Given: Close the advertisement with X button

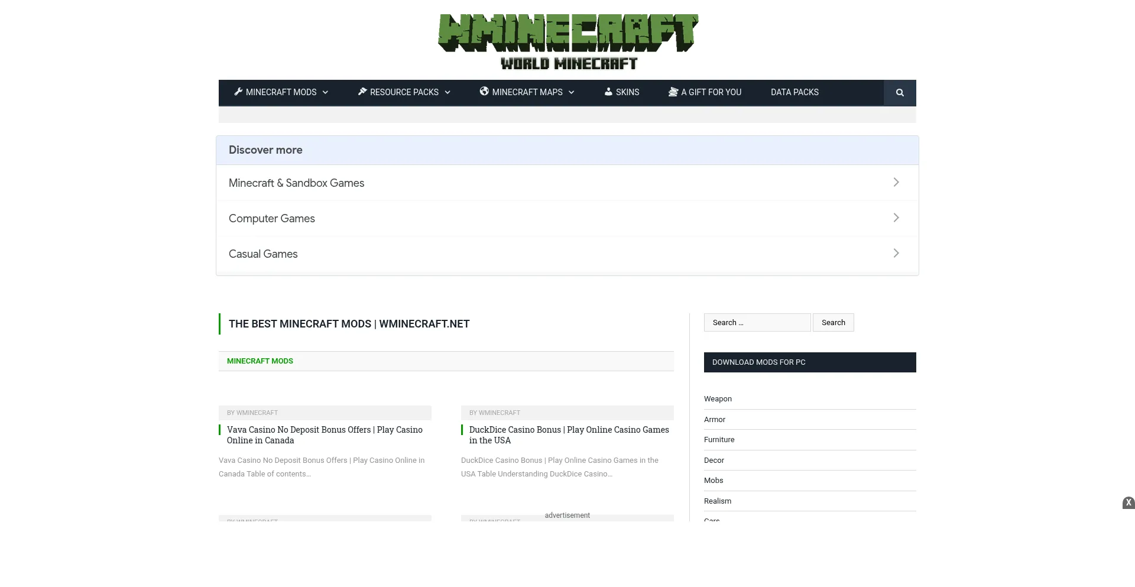Looking at the screenshot, I should tap(1128, 503).
